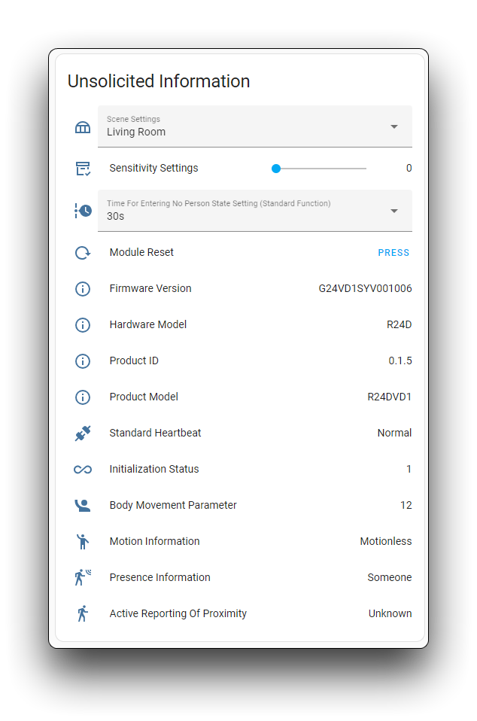Select the Product Model R24DVD1 value

(x=389, y=397)
